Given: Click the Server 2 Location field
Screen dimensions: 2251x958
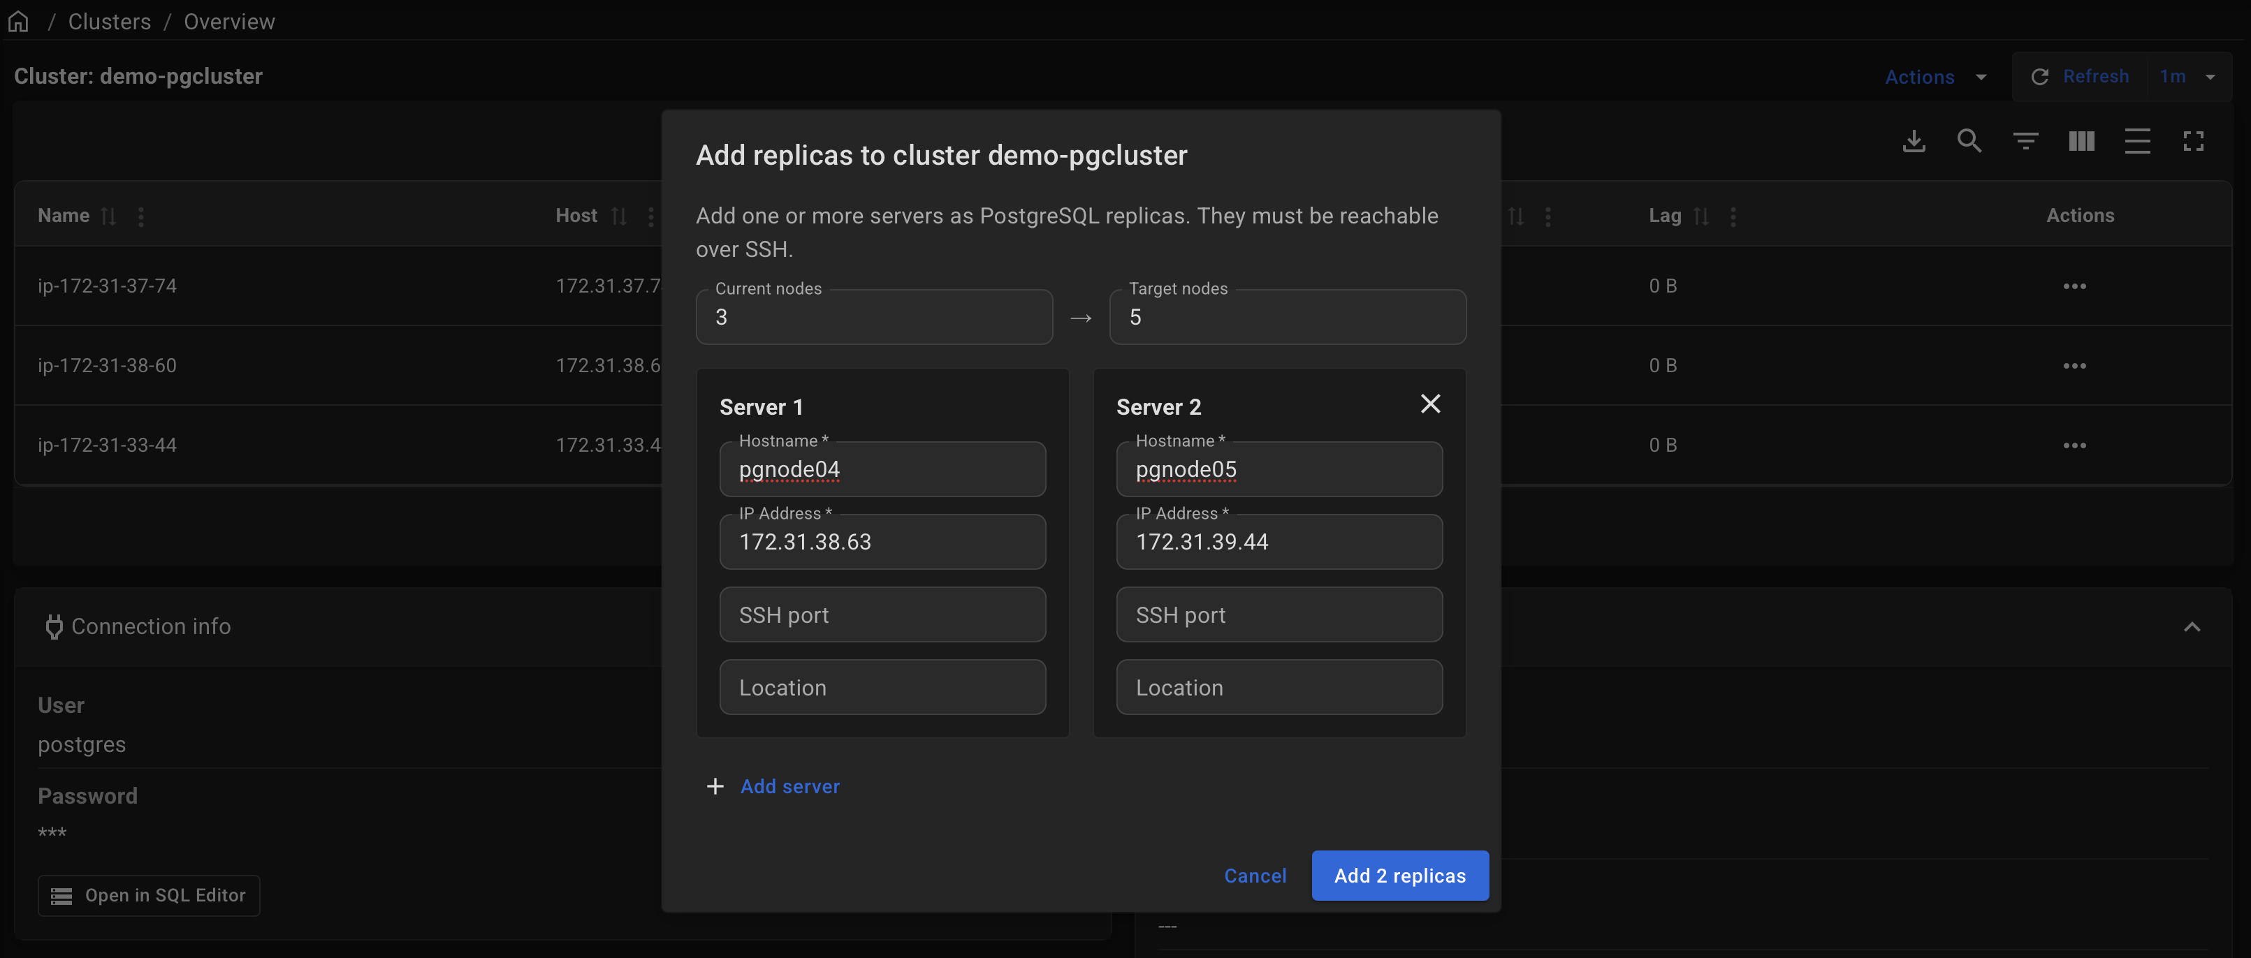Looking at the screenshot, I should pos(1279,687).
